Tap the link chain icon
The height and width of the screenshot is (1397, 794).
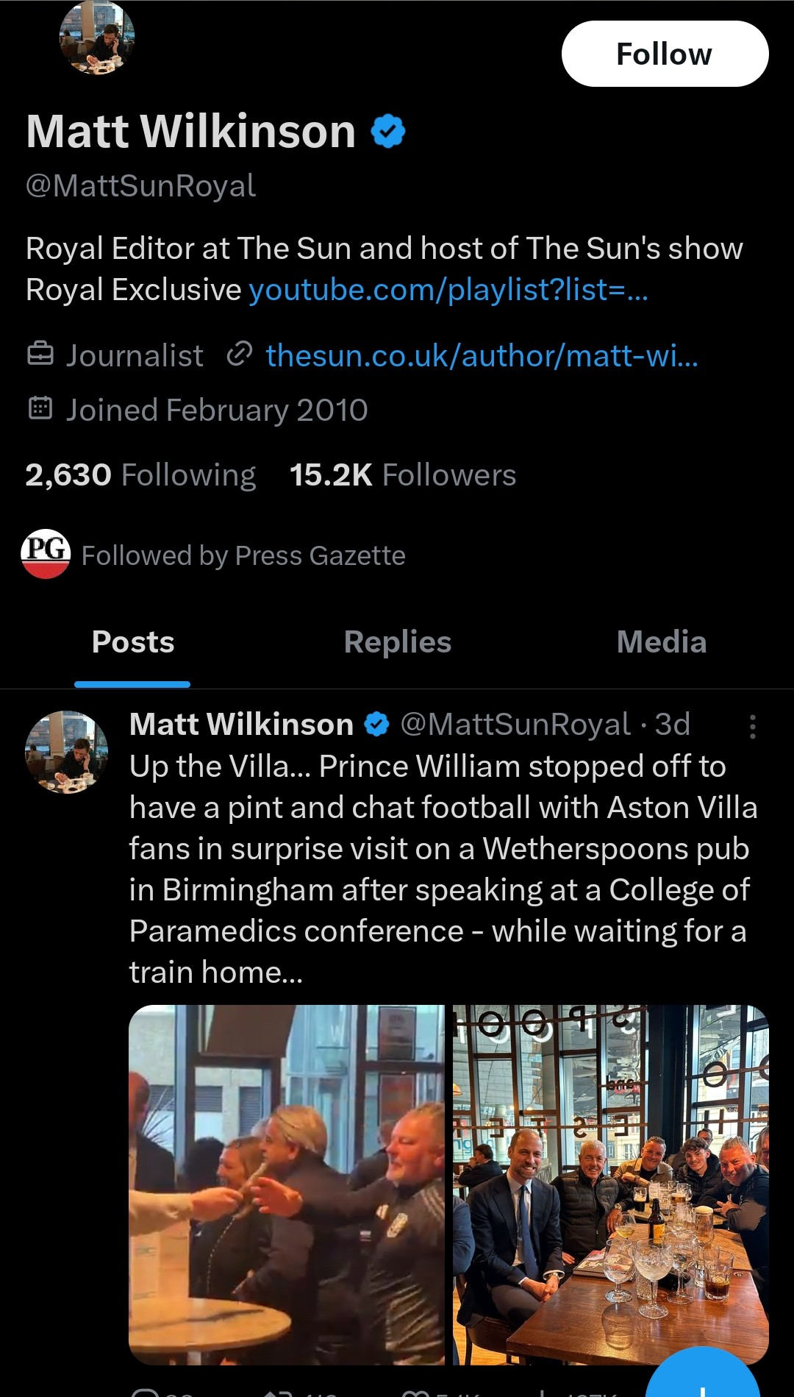pyautogui.click(x=240, y=355)
